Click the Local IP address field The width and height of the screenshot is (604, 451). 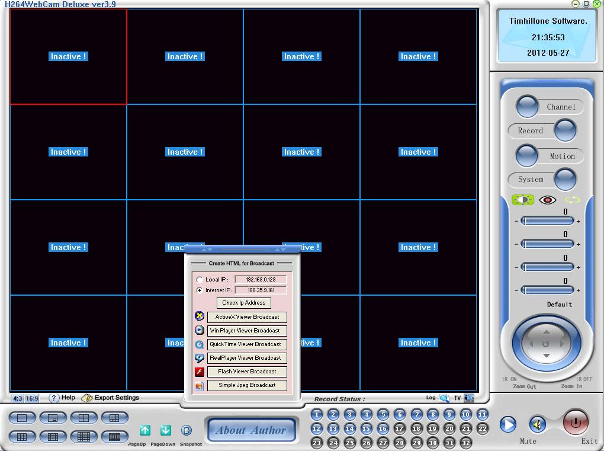pos(261,279)
